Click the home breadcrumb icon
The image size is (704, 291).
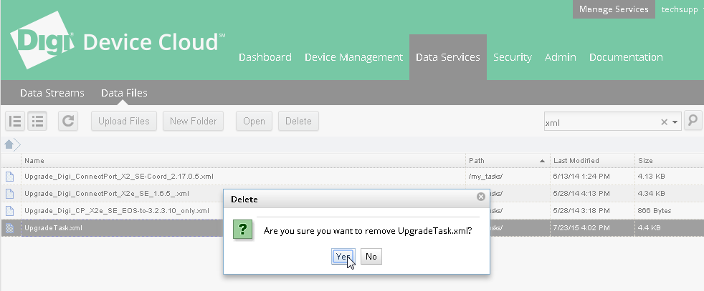click(x=10, y=144)
